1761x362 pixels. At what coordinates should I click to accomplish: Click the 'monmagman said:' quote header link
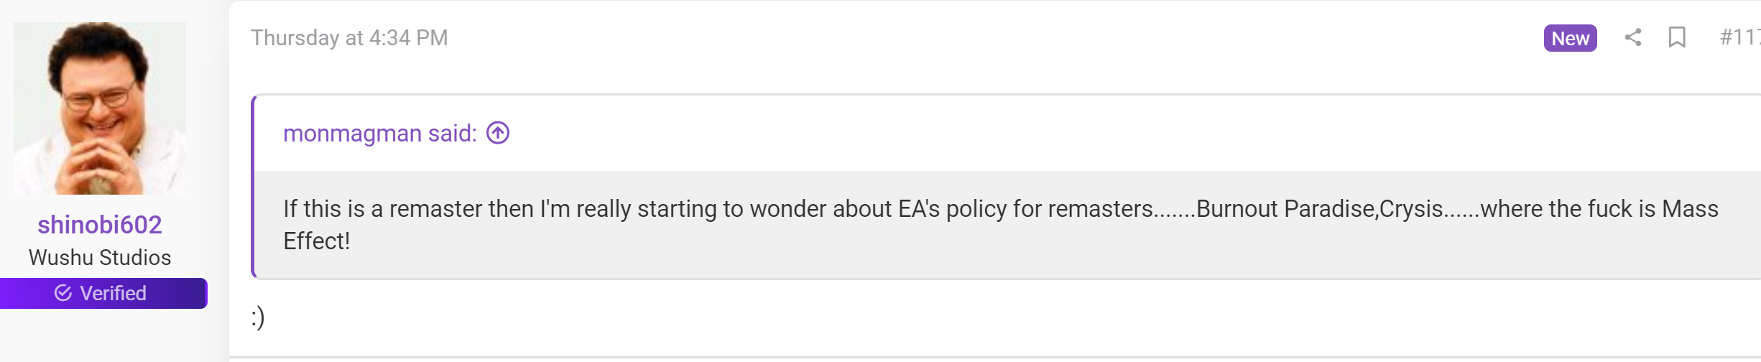[380, 134]
